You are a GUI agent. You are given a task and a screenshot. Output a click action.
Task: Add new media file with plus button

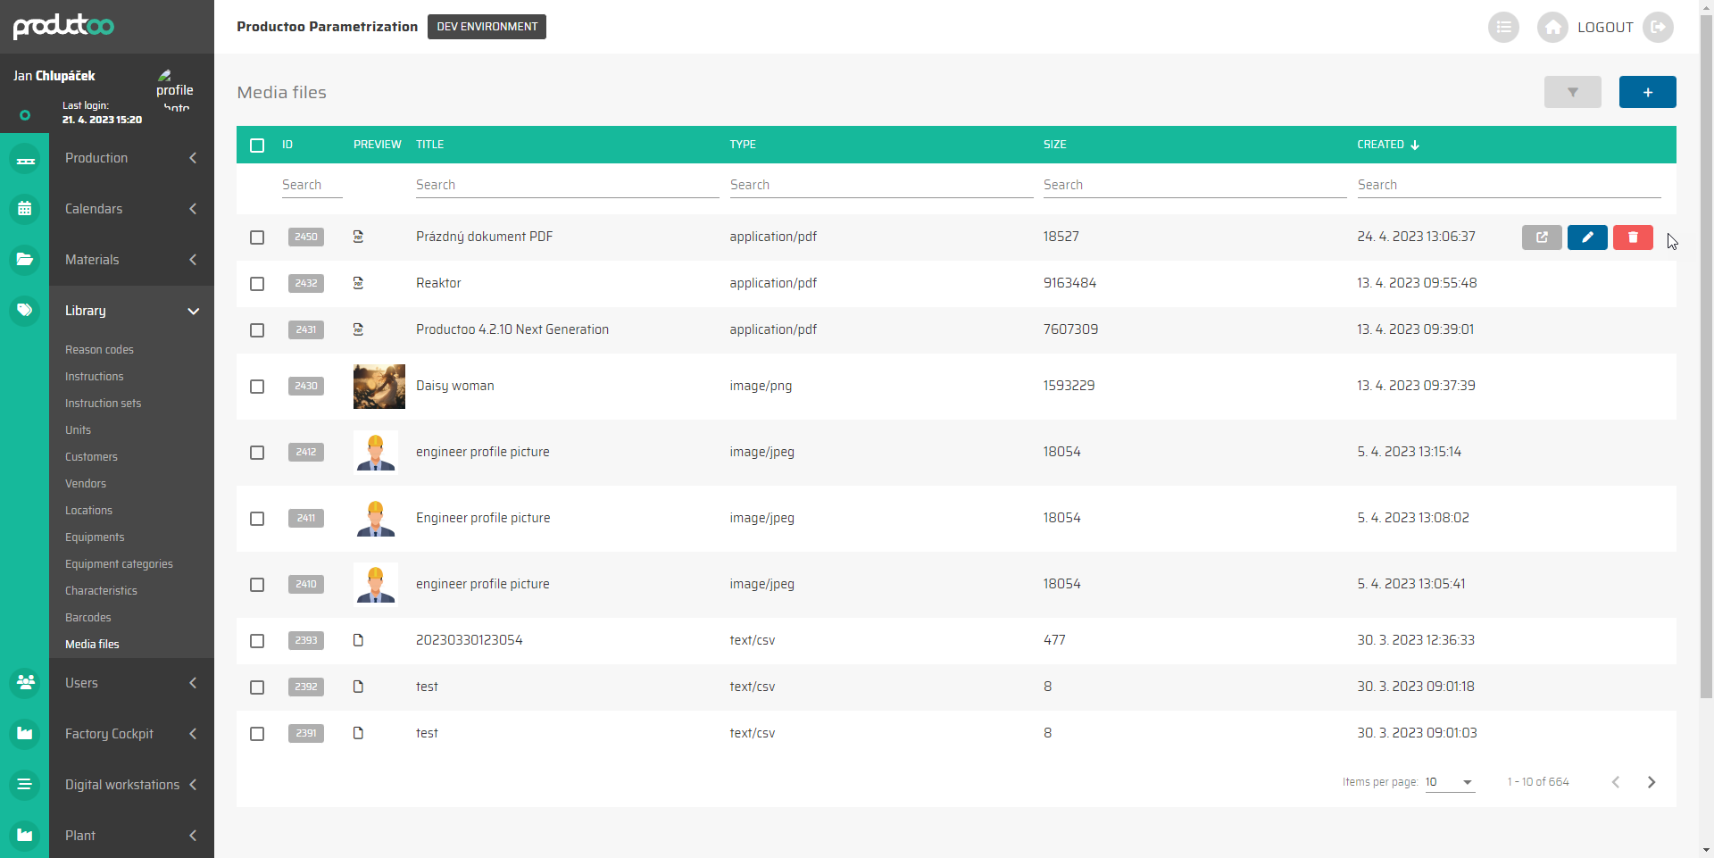coord(1647,92)
